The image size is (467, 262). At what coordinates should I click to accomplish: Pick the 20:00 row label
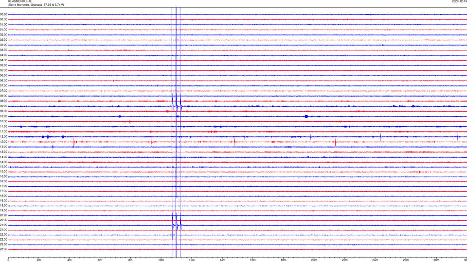[3, 215]
